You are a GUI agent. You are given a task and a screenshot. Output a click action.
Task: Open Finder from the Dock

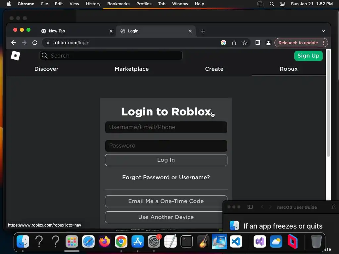pos(23,241)
